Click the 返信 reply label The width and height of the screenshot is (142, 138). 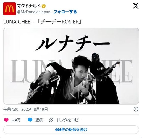pos(39,120)
